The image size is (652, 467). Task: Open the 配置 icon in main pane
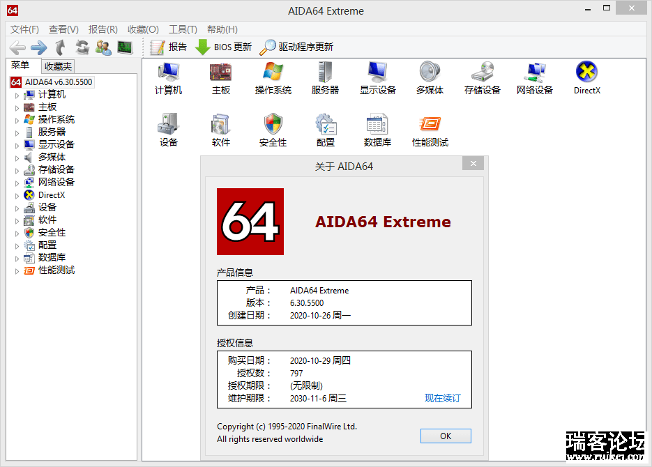(325, 130)
